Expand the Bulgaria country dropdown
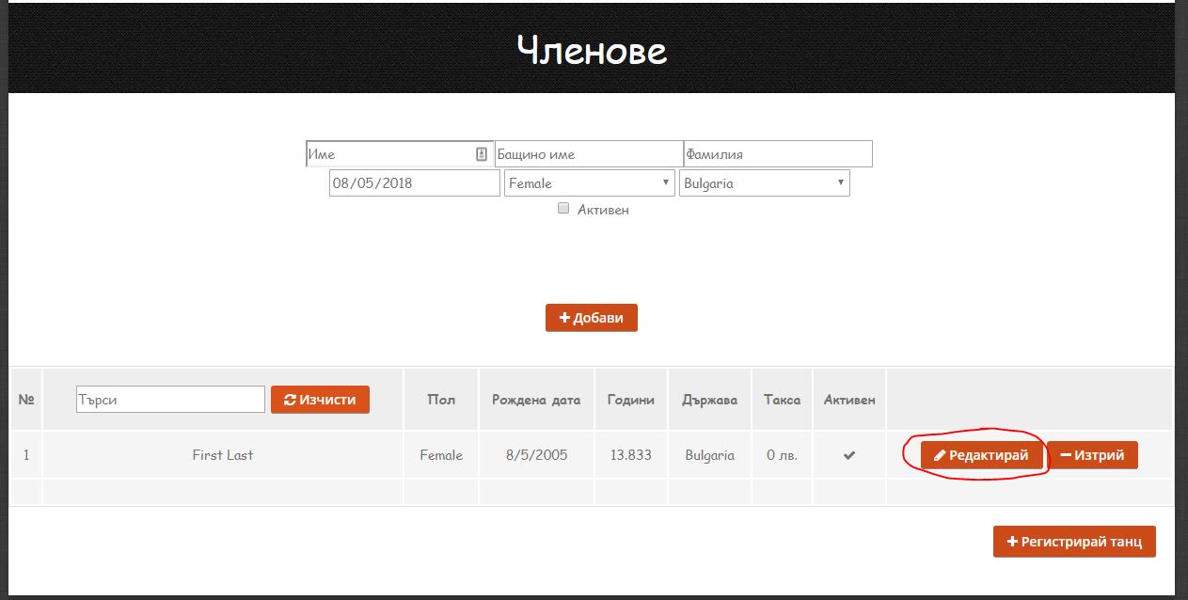1188x600 pixels. pyautogui.click(x=764, y=183)
